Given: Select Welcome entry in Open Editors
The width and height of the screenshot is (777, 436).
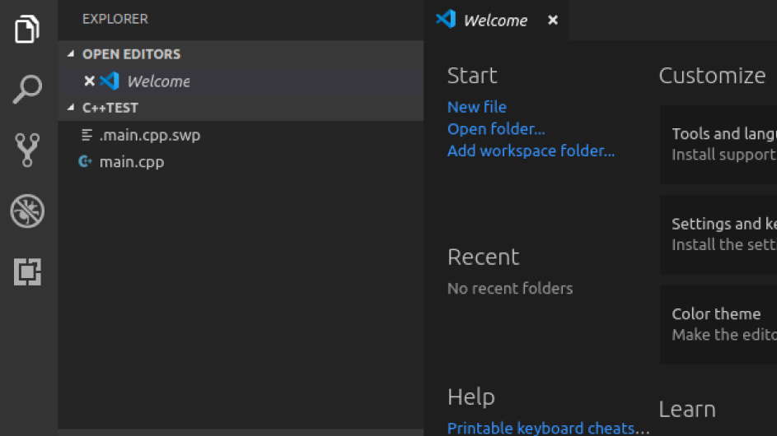Looking at the screenshot, I should point(241,81).
